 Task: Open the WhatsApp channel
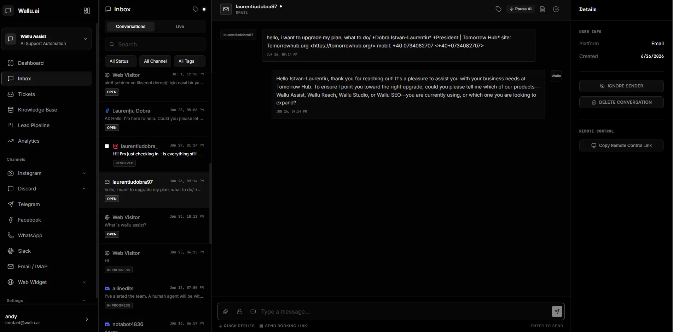47,235
